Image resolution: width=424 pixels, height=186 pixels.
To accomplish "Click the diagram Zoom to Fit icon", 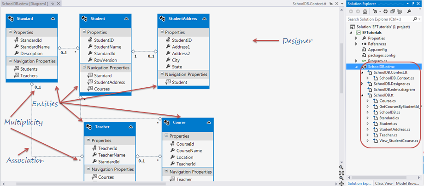I will 342,173.
